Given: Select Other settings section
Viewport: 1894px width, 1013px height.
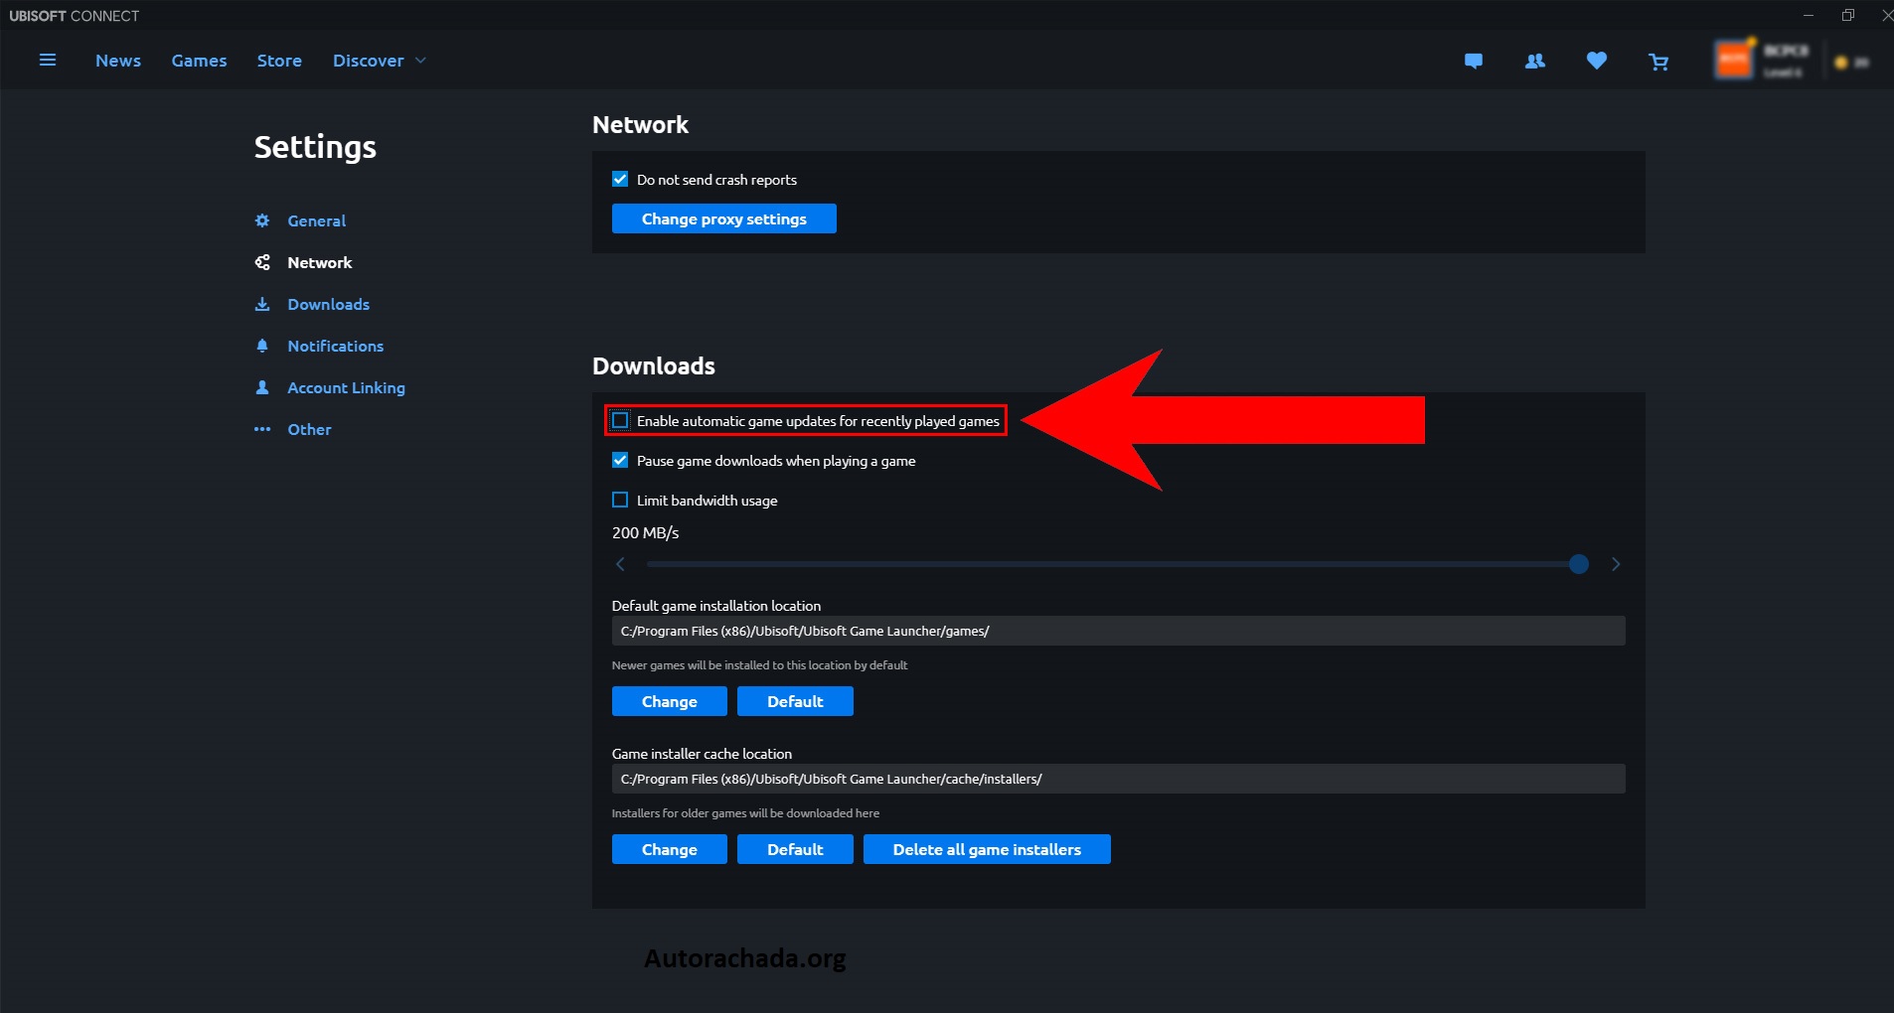Looking at the screenshot, I should click(310, 429).
